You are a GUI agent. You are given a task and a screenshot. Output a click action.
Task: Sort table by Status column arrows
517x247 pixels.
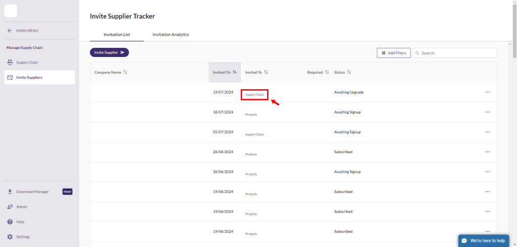click(349, 72)
